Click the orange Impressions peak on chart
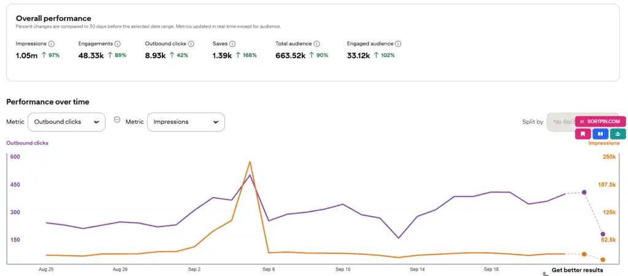Image resolution: width=628 pixels, height=276 pixels. (x=250, y=162)
